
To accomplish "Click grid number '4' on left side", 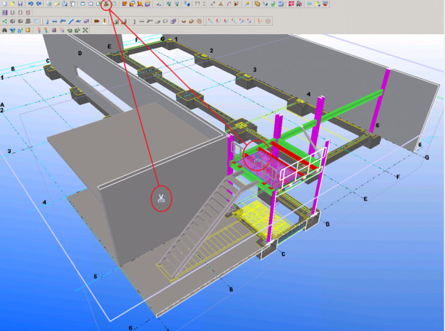I will (x=44, y=202).
